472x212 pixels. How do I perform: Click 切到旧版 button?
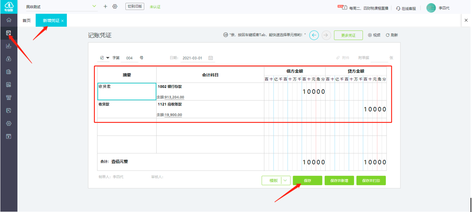click(x=135, y=6)
